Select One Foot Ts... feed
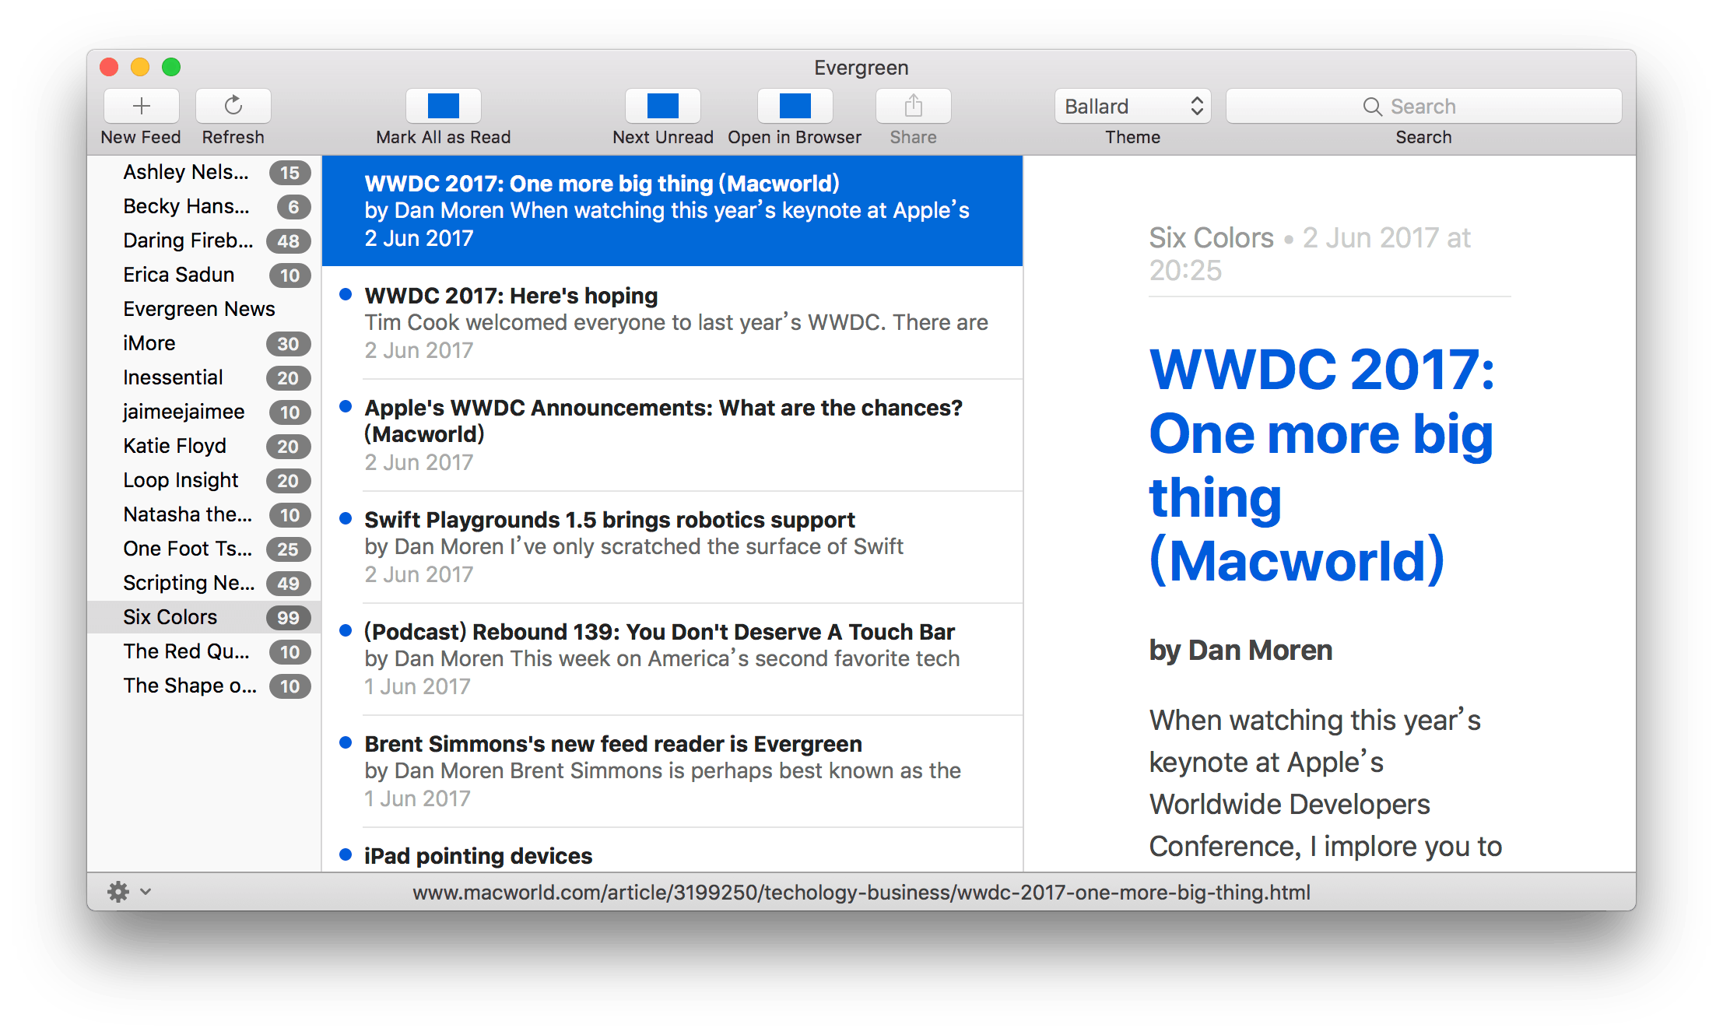Viewport: 1723px width, 1035px height. pyautogui.click(x=204, y=549)
